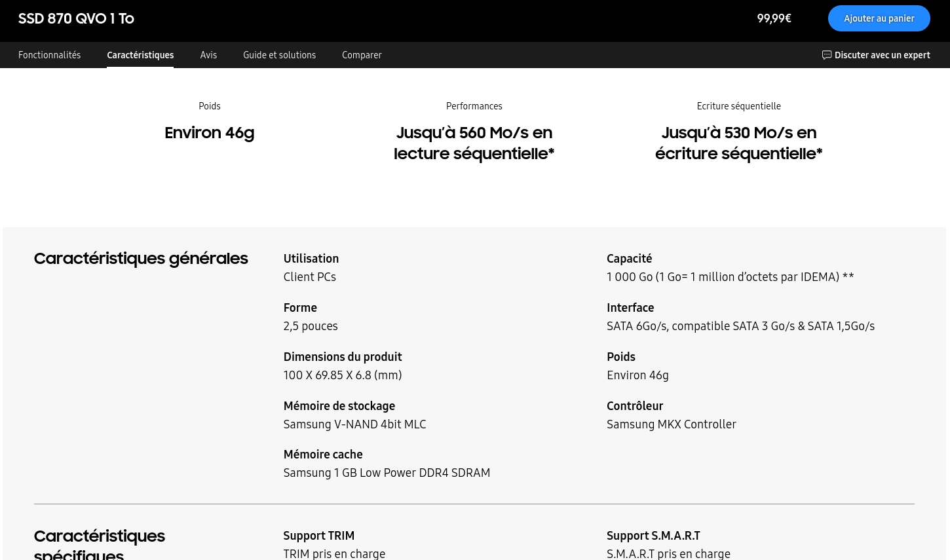The height and width of the screenshot is (560, 950).
Task: Click the large bold Environ 46g headline
Action: click(x=209, y=133)
